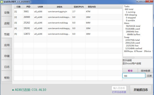Click the 输入日志名 input field
Image resolution: width=154 pixels, height=95 pixels.
point(119,88)
